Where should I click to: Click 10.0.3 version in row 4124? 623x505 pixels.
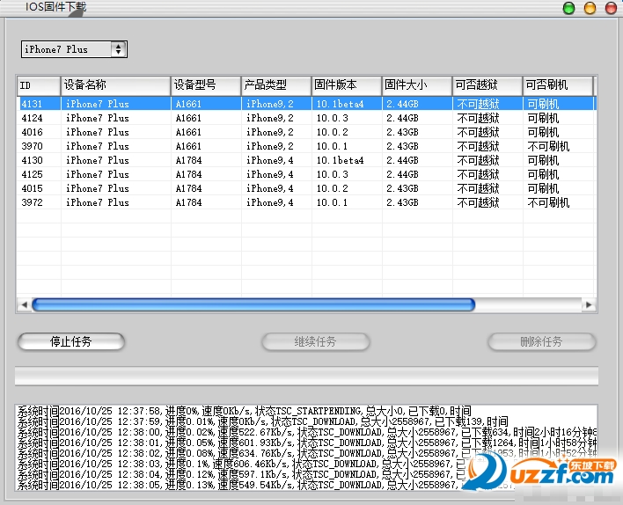coord(332,118)
